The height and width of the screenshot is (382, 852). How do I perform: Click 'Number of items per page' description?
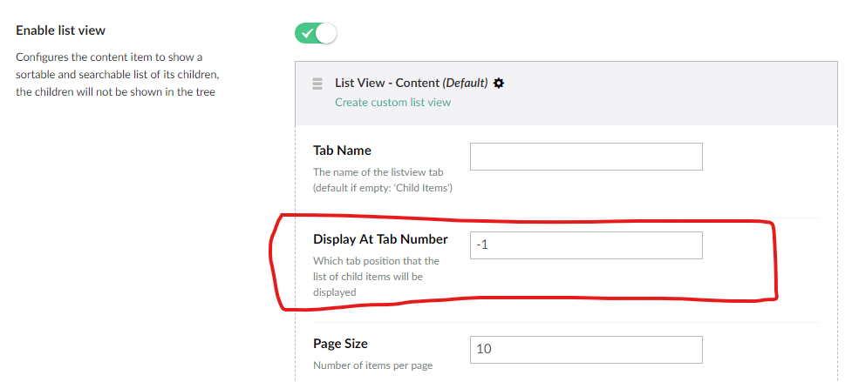(x=372, y=365)
